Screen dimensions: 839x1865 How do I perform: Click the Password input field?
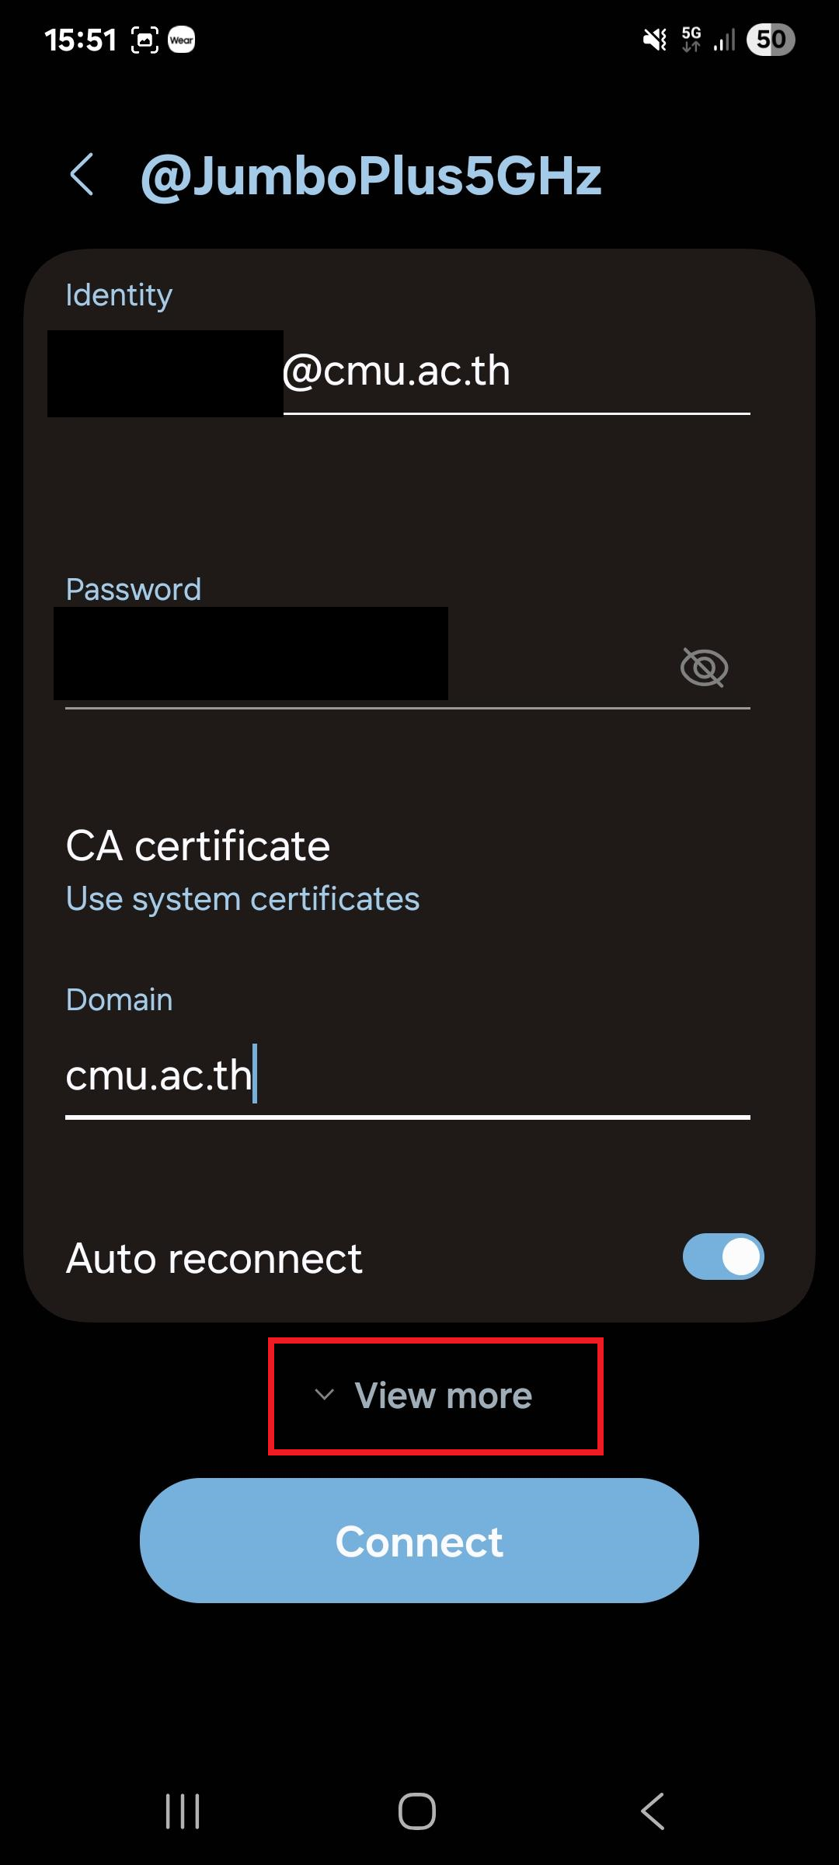click(x=365, y=661)
